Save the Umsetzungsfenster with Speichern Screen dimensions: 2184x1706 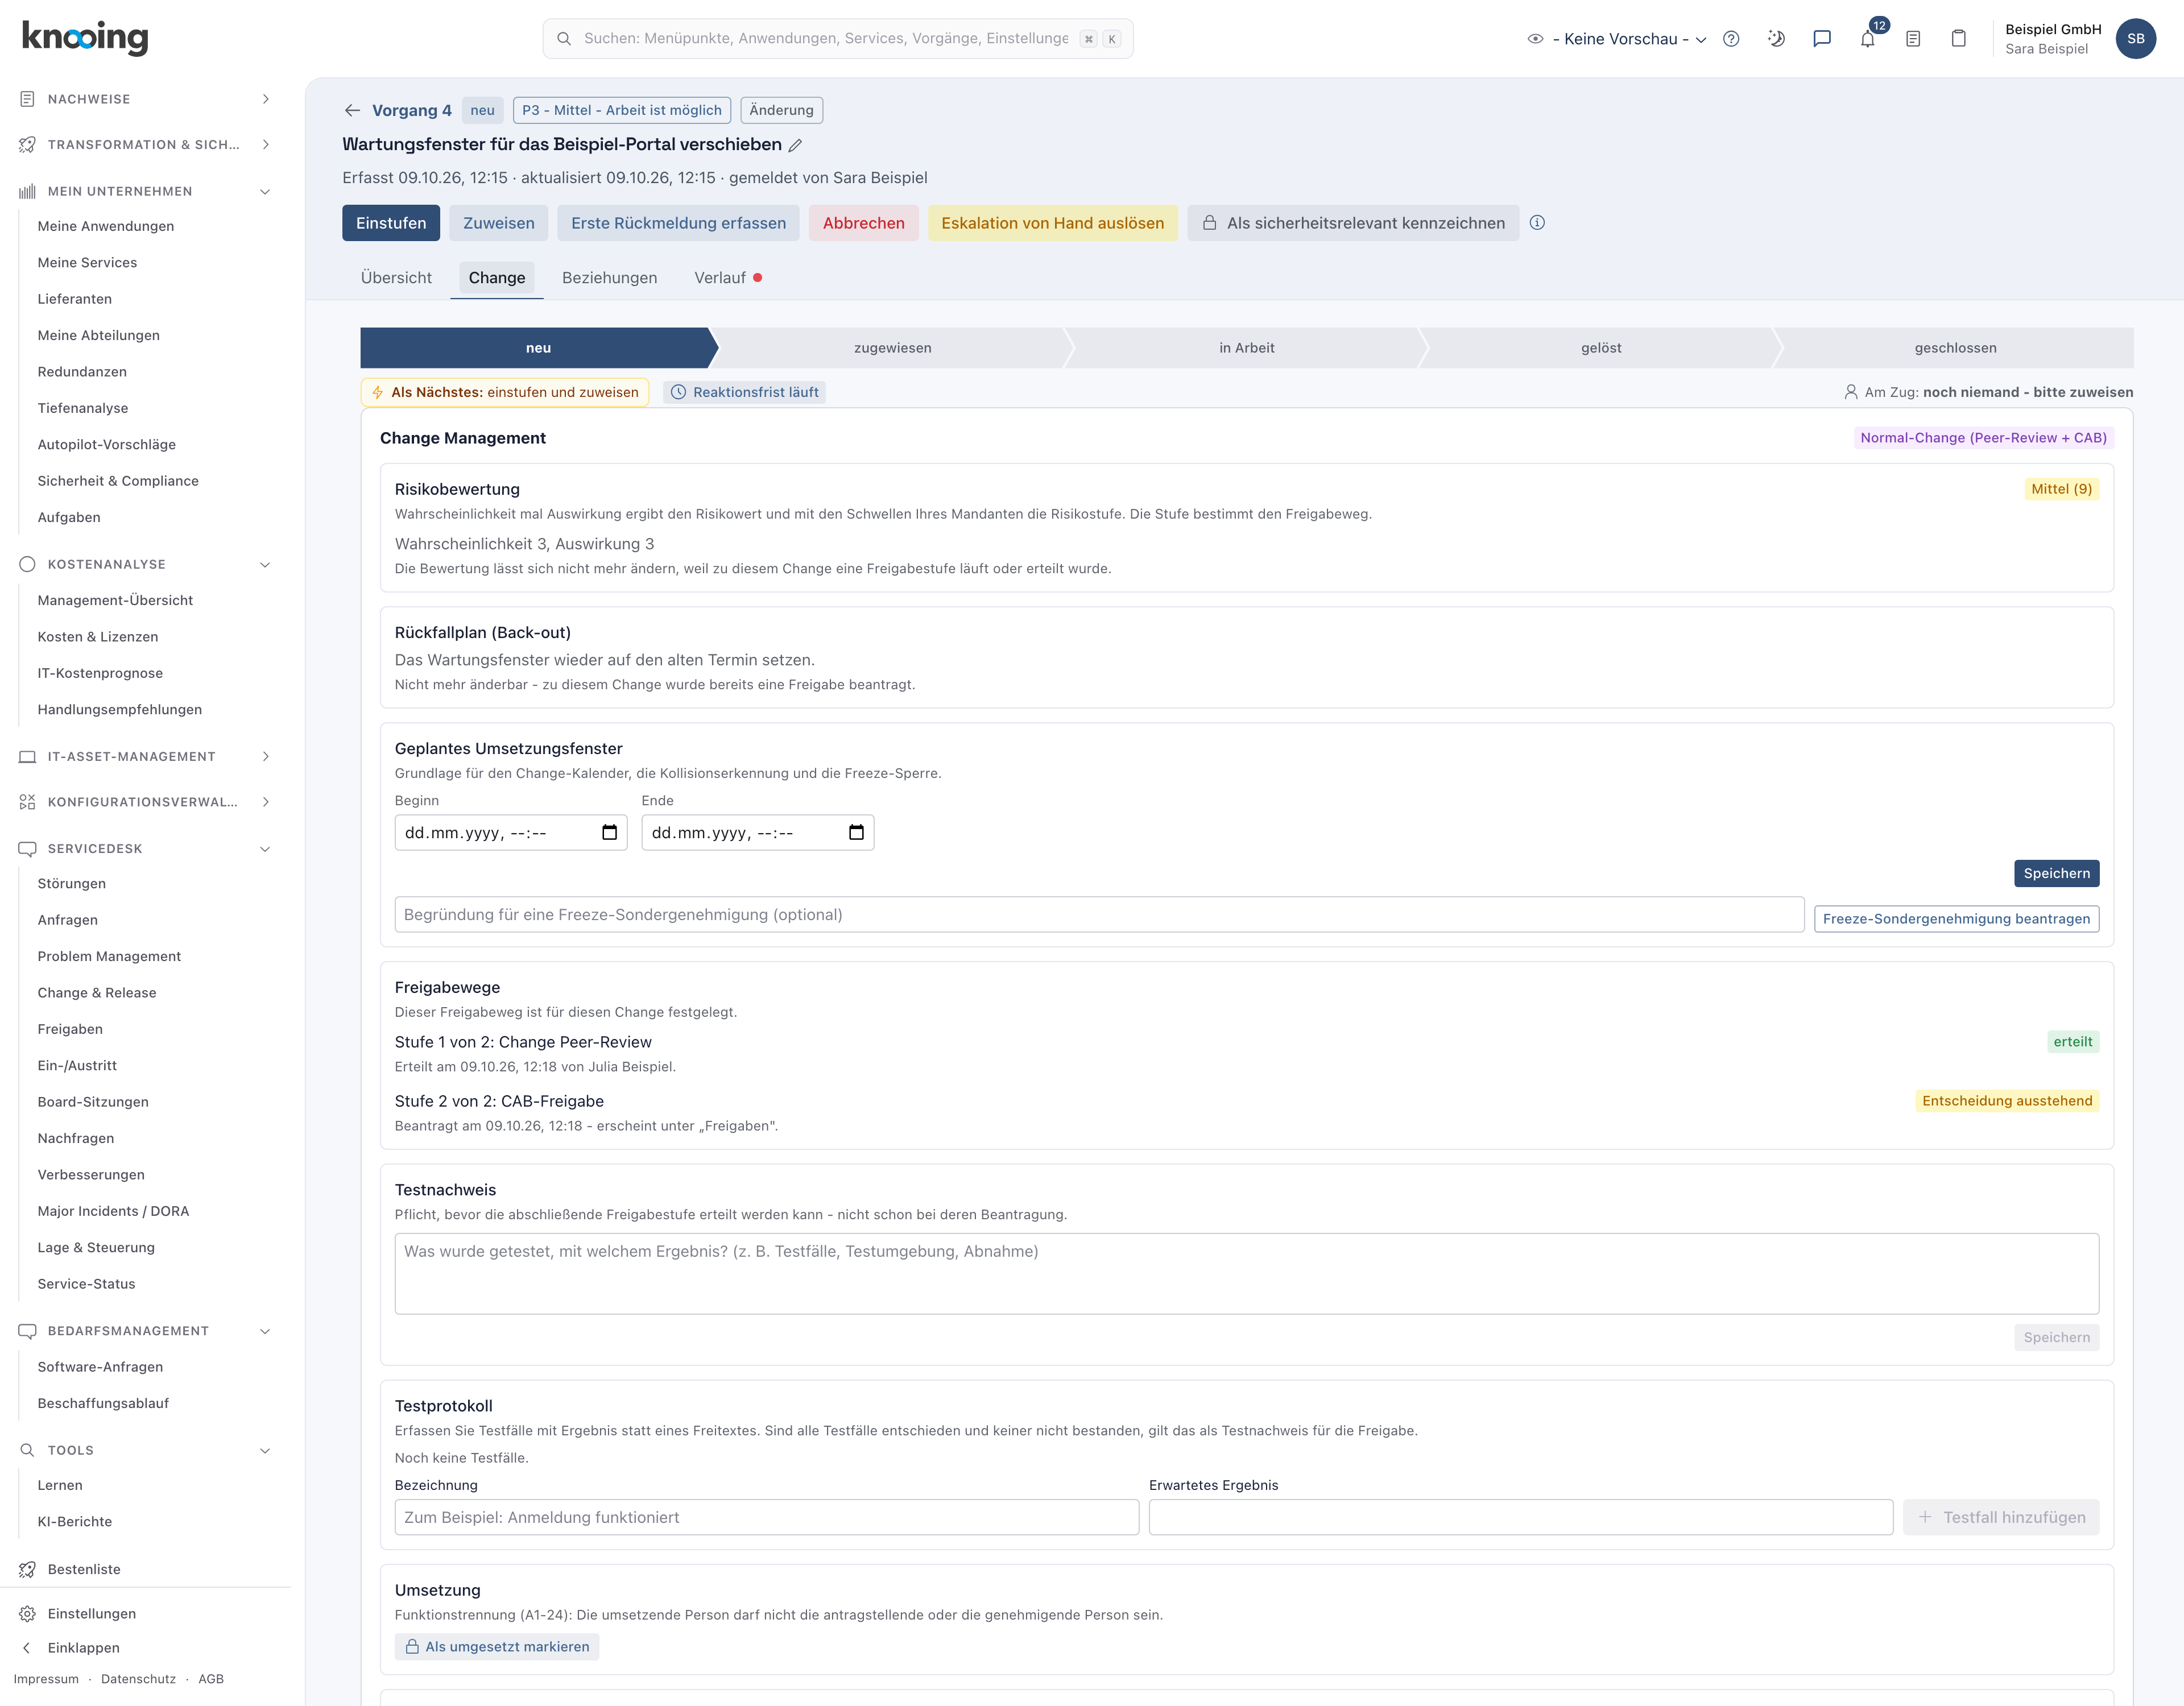pyautogui.click(x=2056, y=873)
